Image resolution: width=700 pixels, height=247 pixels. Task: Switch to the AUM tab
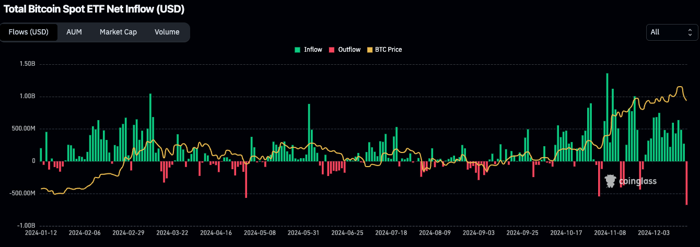click(x=74, y=32)
